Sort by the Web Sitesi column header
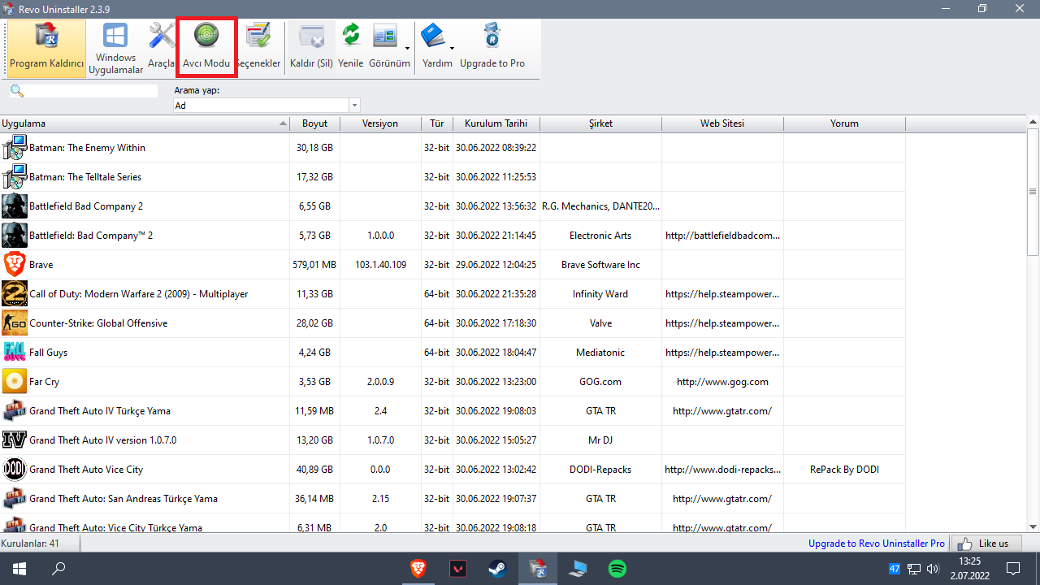The image size is (1040, 585). click(722, 123)
